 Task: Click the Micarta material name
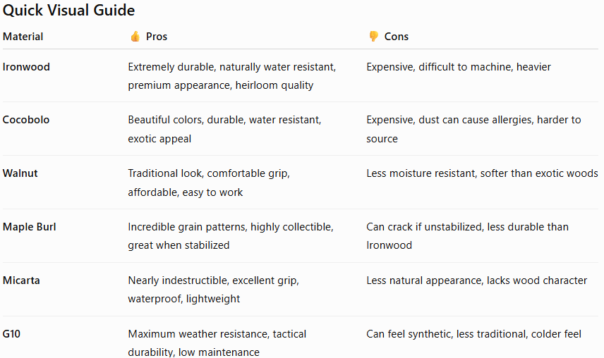tap(21, 280)
